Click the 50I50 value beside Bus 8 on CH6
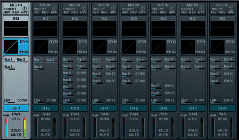 (170, 93)
